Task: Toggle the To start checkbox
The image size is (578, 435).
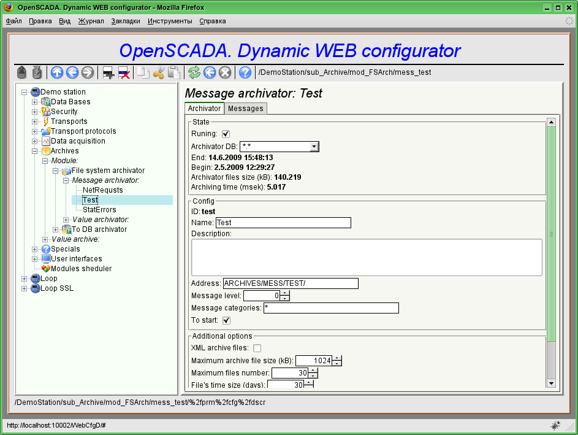Action: click(x=226, y=320)
